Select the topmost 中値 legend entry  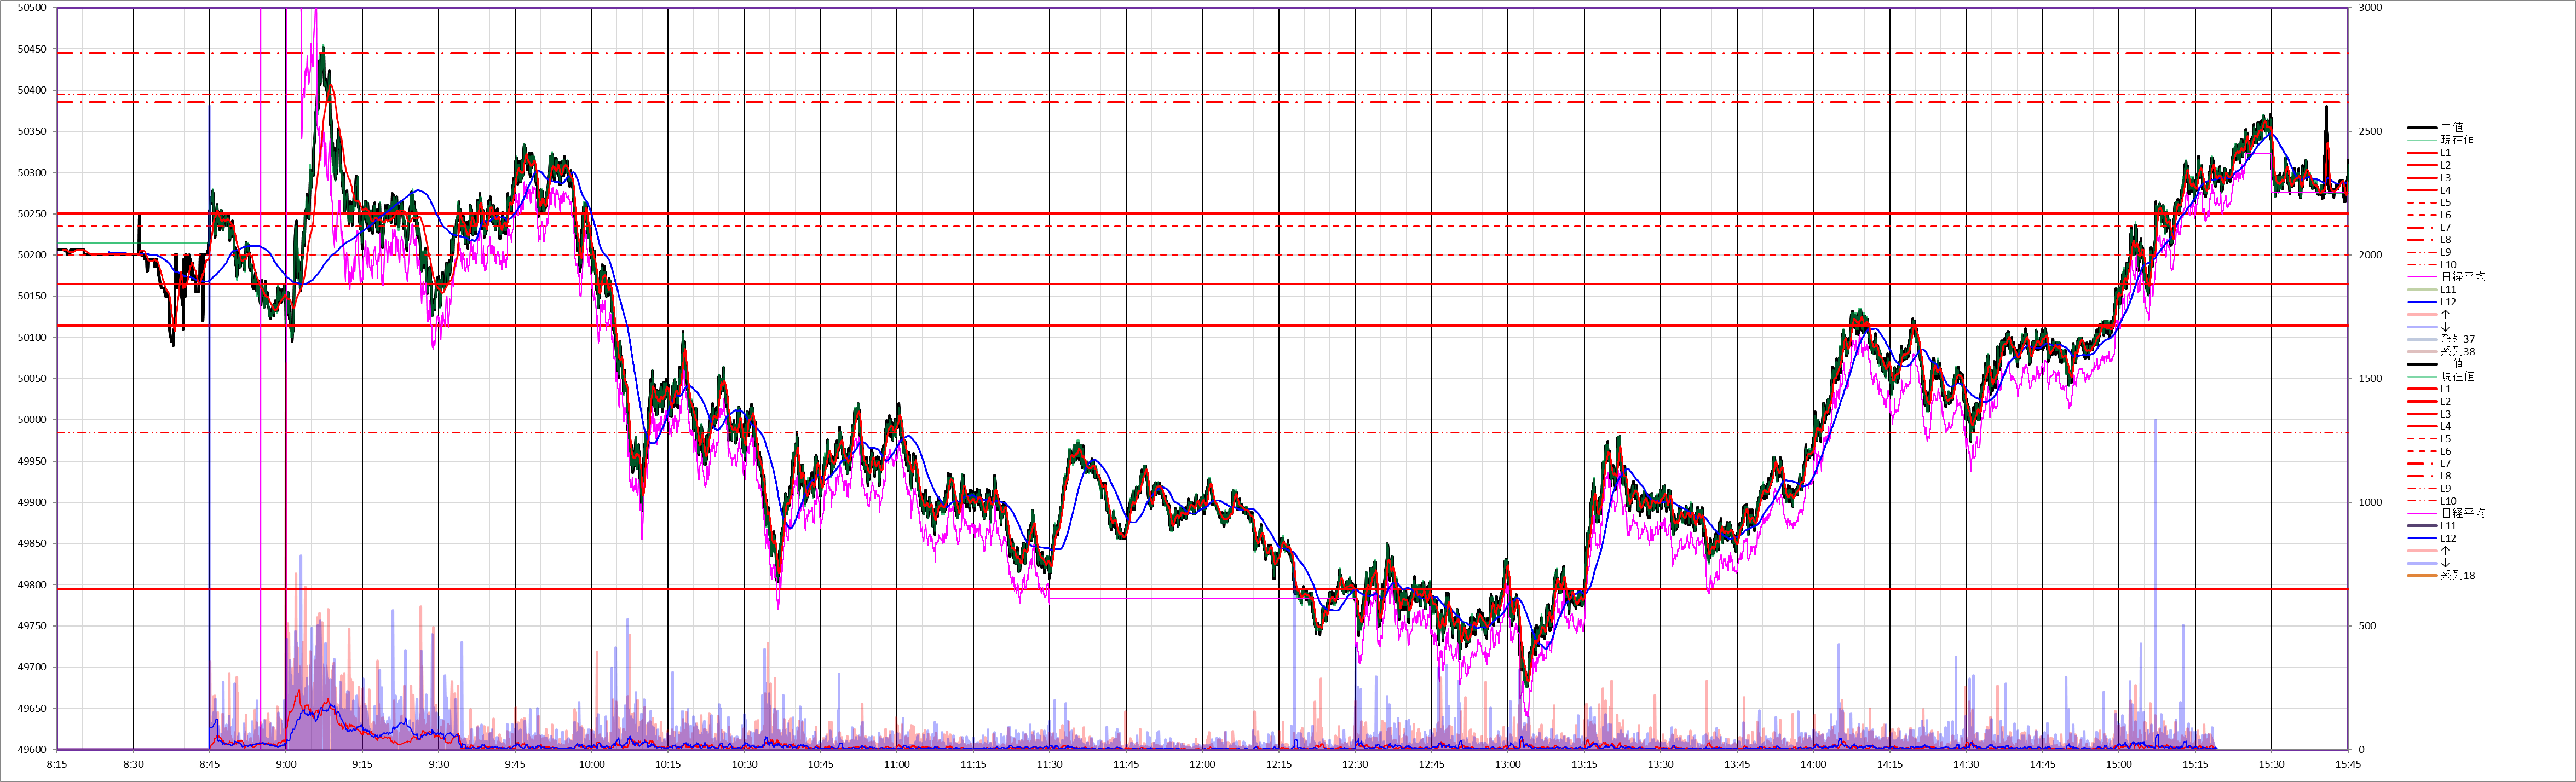click(2451, 128)
